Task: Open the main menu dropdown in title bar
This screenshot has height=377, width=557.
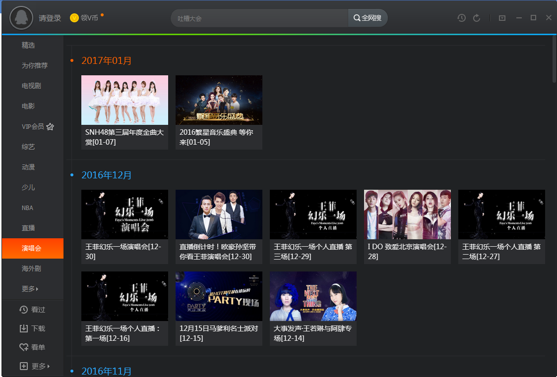Action: tap(502, 18)
